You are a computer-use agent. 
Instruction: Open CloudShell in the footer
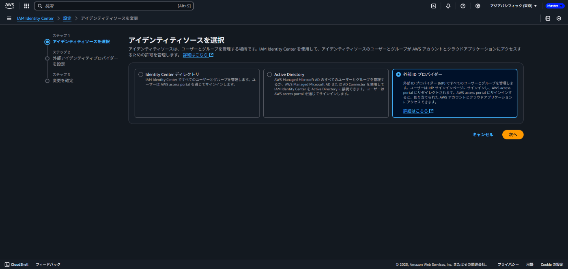17,265
